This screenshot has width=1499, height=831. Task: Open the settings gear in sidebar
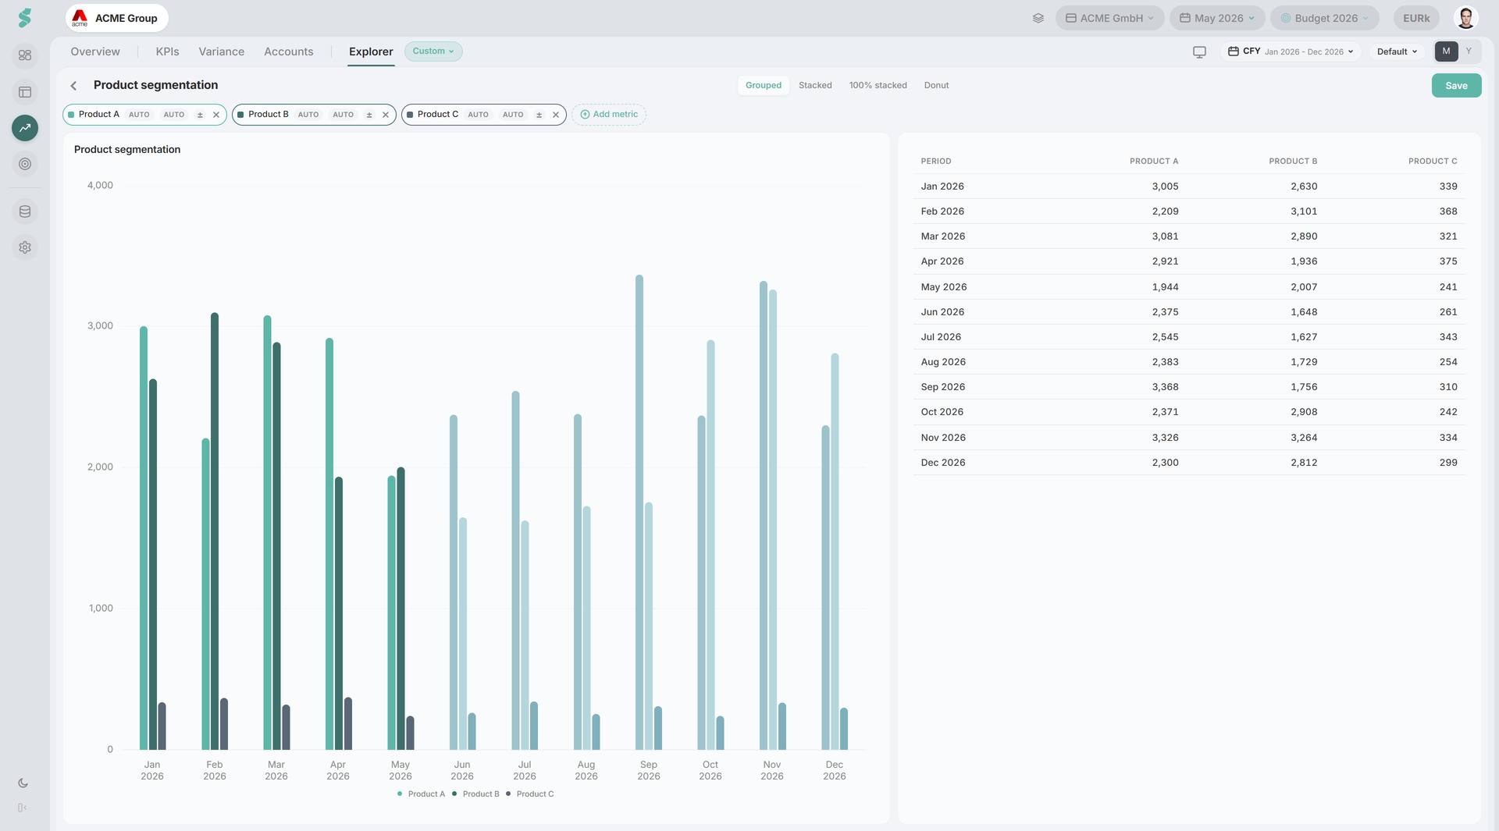click(x=25, y=247)
